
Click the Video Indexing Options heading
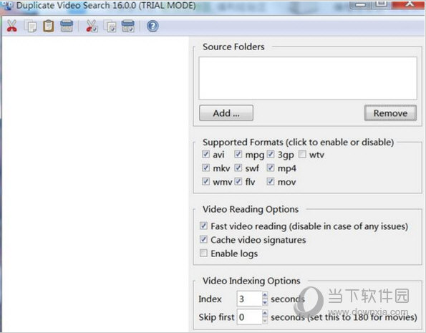pyautogui.click(x=251, y=281)
